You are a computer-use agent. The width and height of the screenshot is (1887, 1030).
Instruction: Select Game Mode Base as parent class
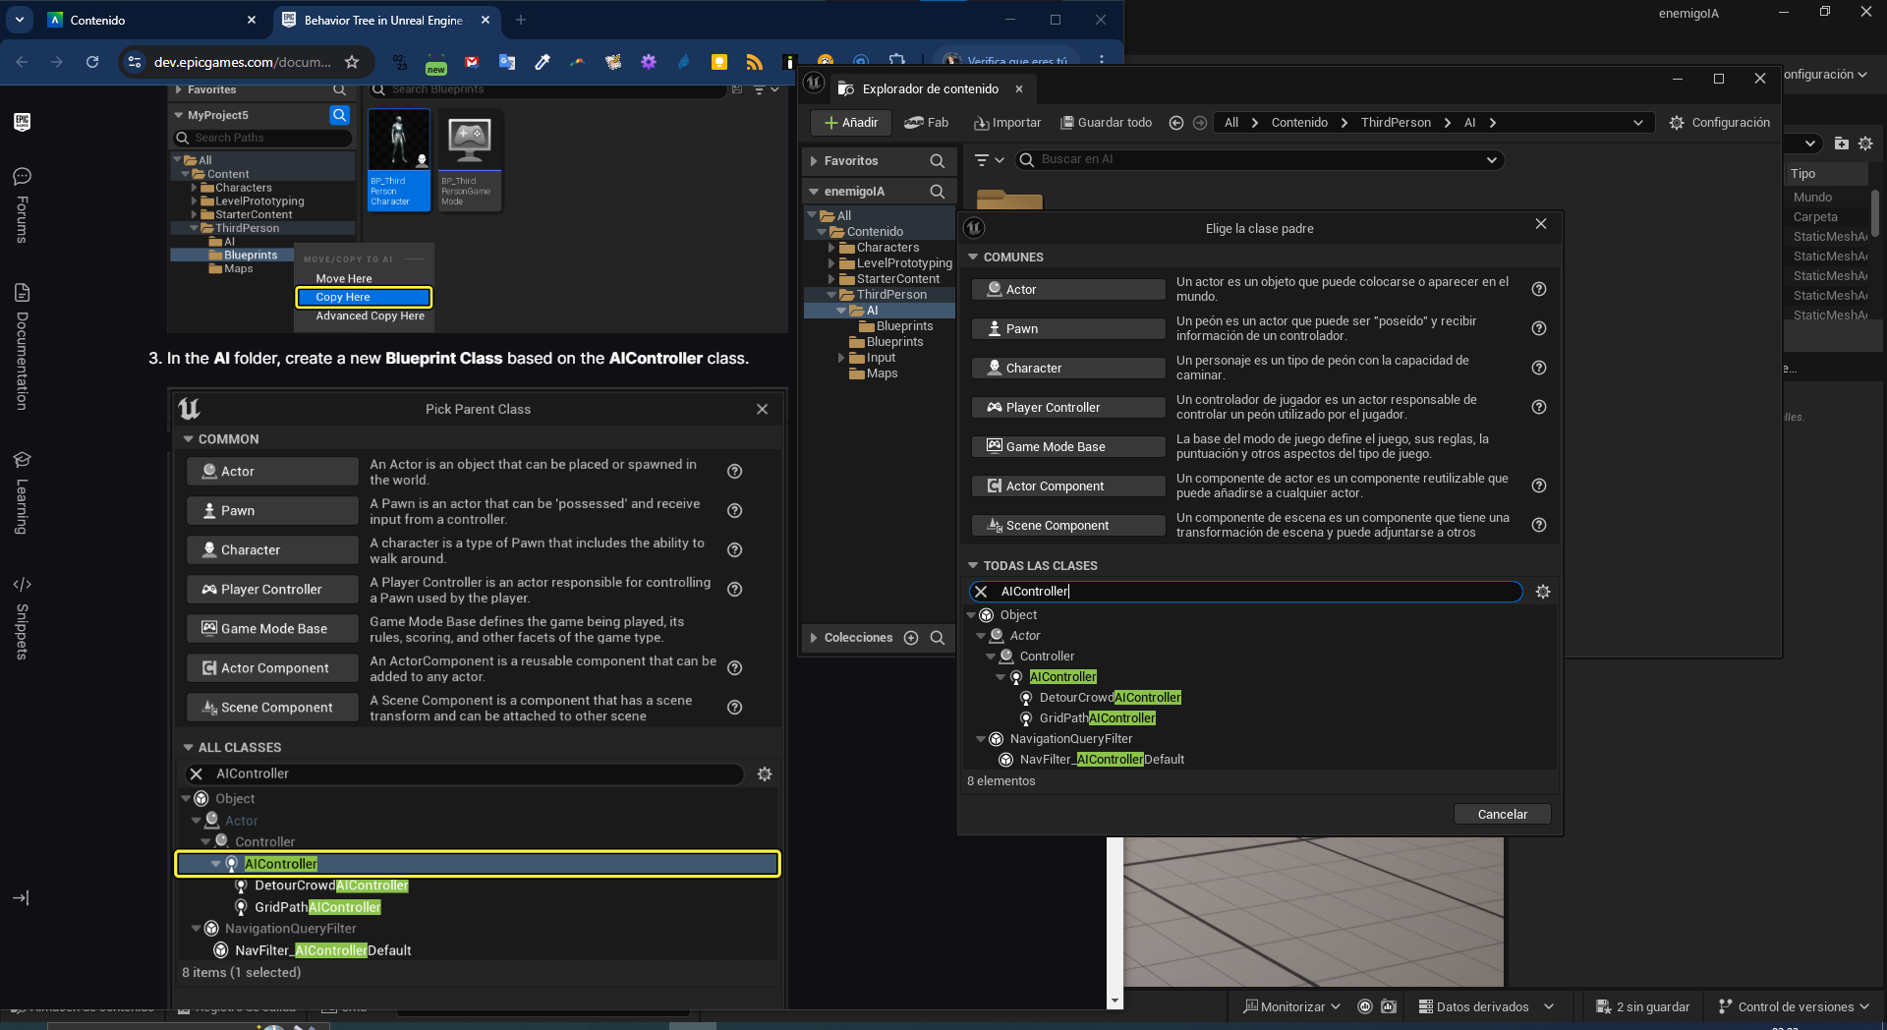(1068, 446)
